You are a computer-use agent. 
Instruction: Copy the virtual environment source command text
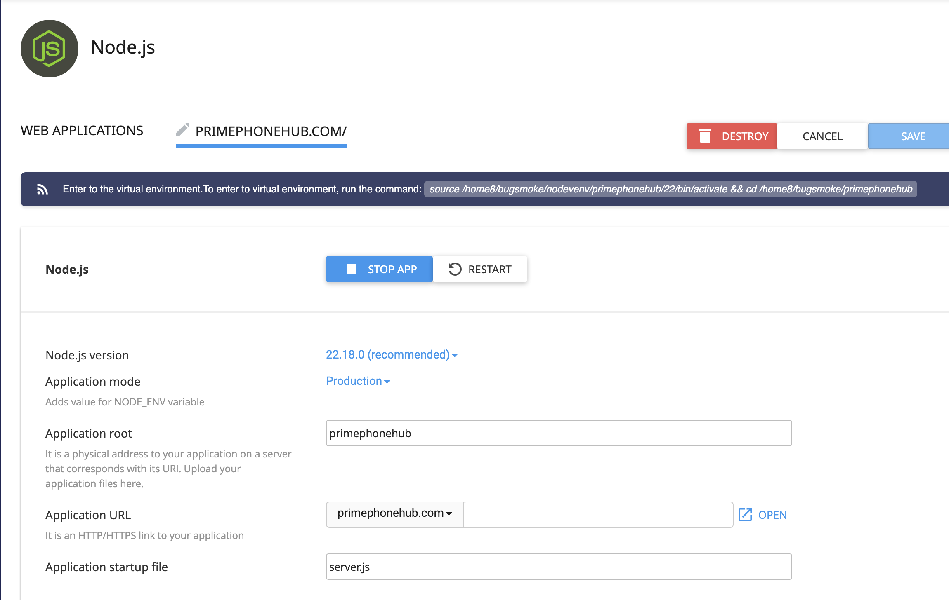pos(670,189)
